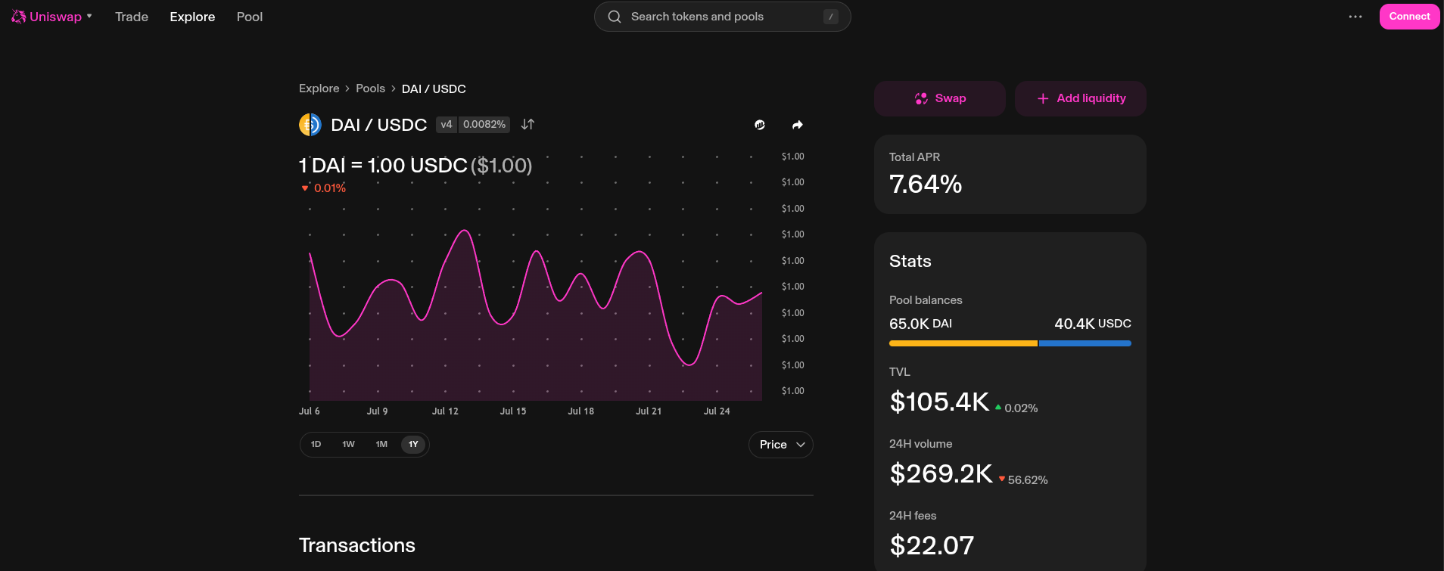Click the Jul 12 chart axis label
This screenshot has width=1444, height=571.
tap(445, 411)
